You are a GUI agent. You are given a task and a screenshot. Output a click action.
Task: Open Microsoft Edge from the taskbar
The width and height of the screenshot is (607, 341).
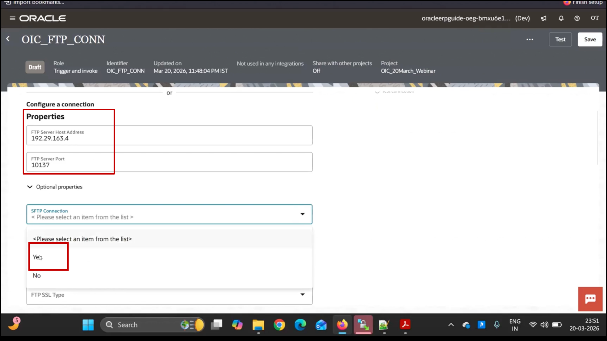(300, 325)
